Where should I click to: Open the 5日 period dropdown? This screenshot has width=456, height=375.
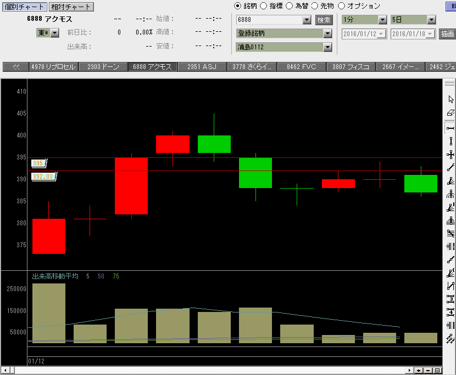pyautogui.click(x=431, y=20)
